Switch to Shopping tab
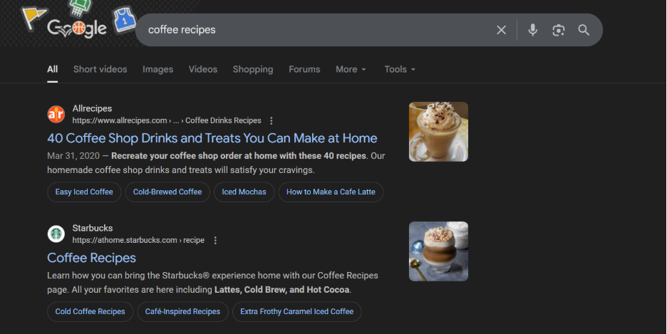 point(253,69)
